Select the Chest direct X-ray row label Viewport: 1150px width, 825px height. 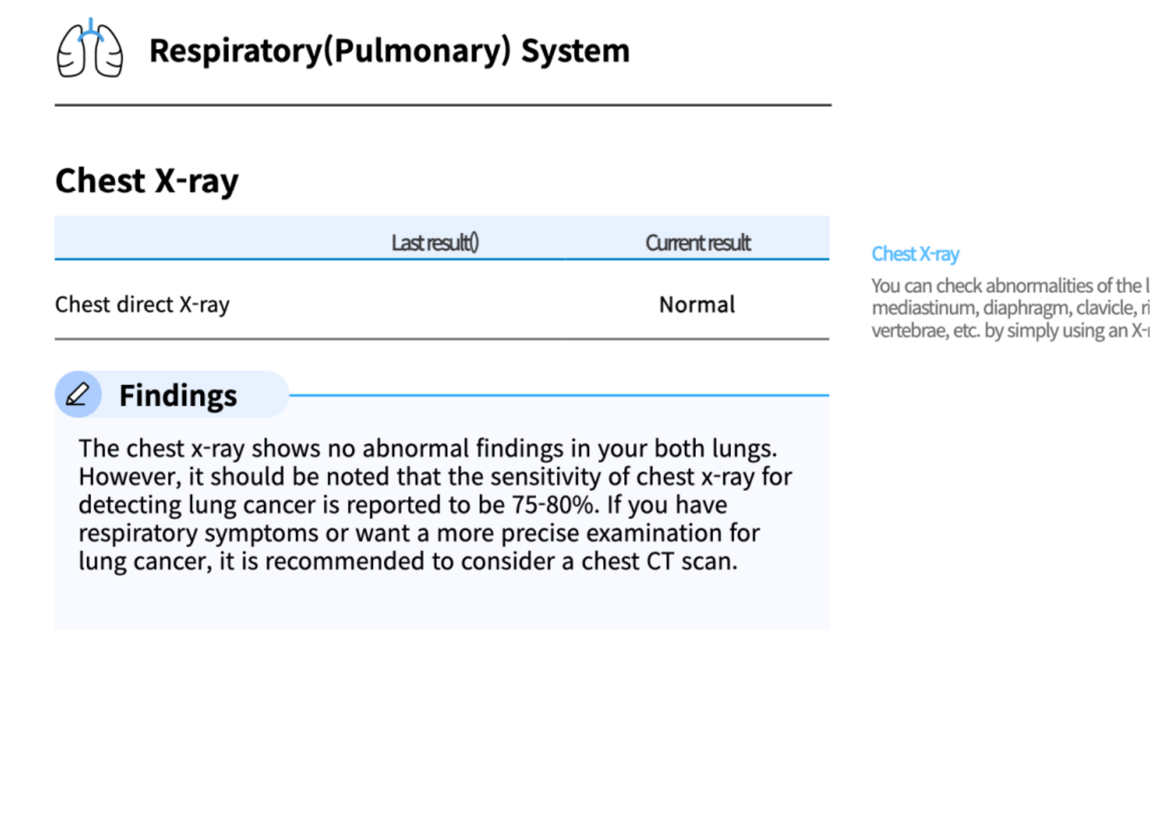(x=142, y=304)
